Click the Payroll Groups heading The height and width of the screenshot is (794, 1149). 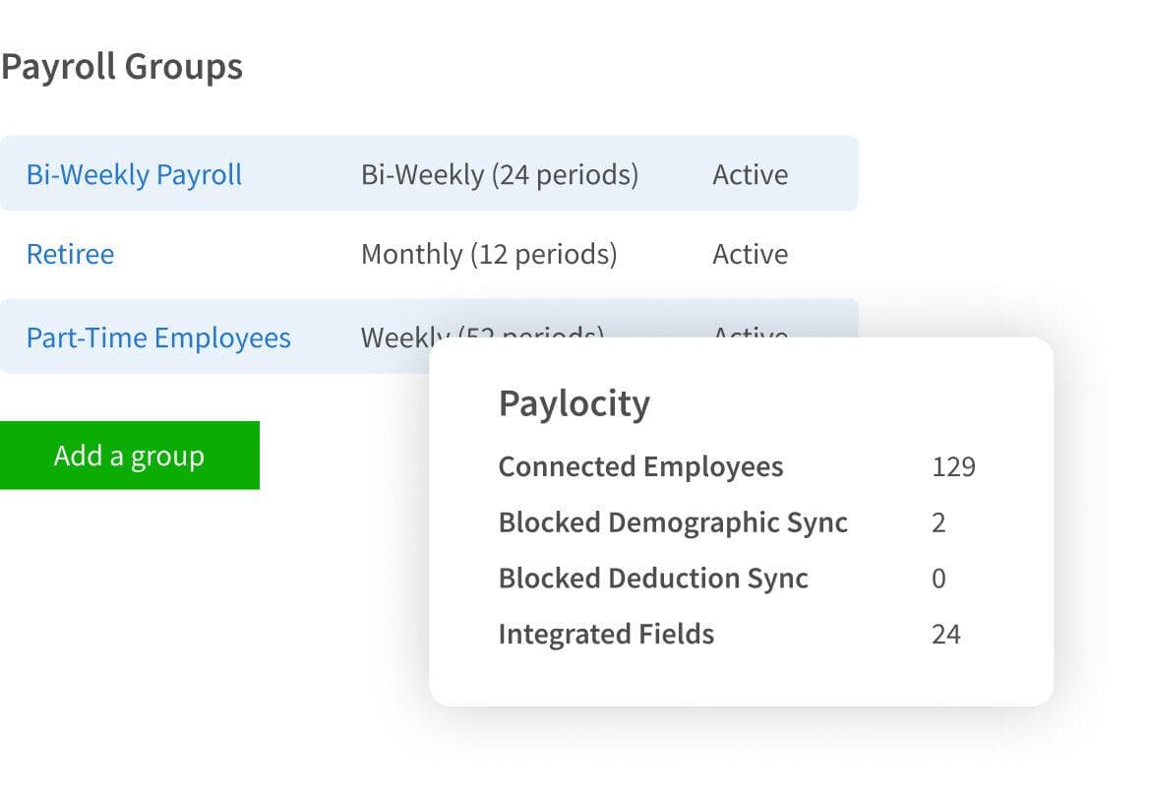[x=122, y=67]
